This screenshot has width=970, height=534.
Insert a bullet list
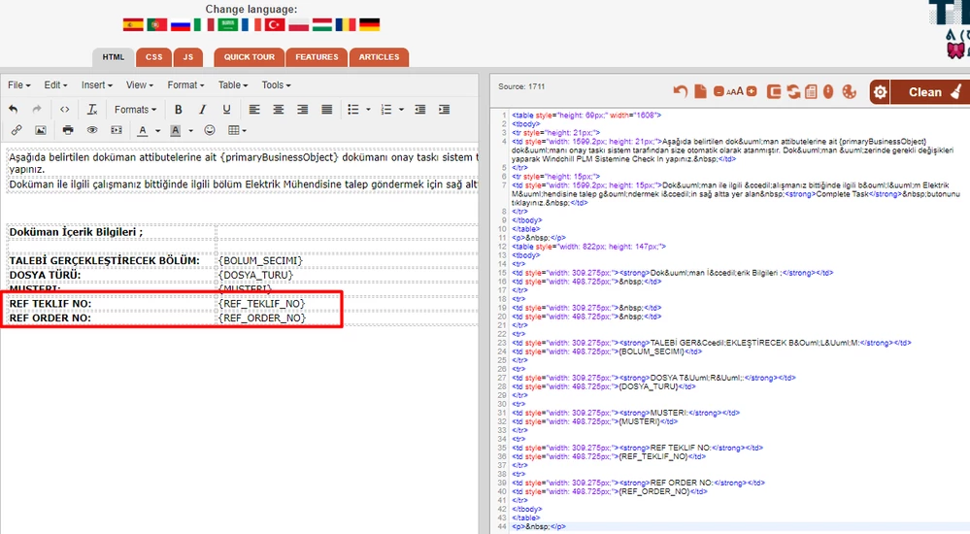(x=353, y=110)
